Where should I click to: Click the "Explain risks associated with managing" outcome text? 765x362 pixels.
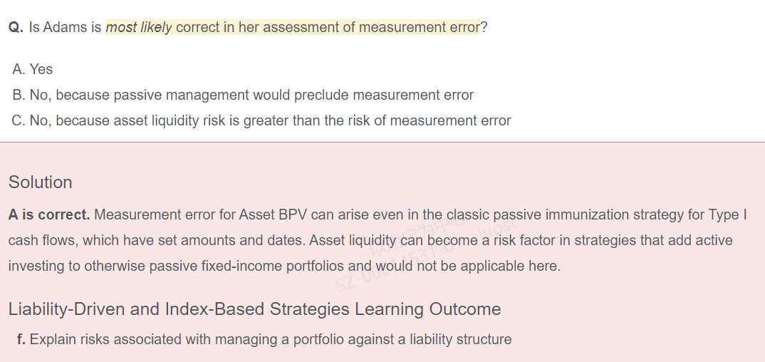[150, 339]
